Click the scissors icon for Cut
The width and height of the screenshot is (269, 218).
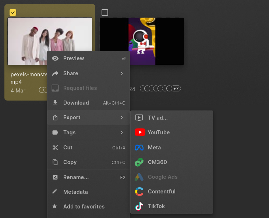coord(55,148)
